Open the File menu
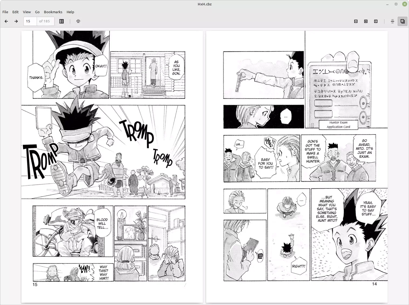 [5, 12]
